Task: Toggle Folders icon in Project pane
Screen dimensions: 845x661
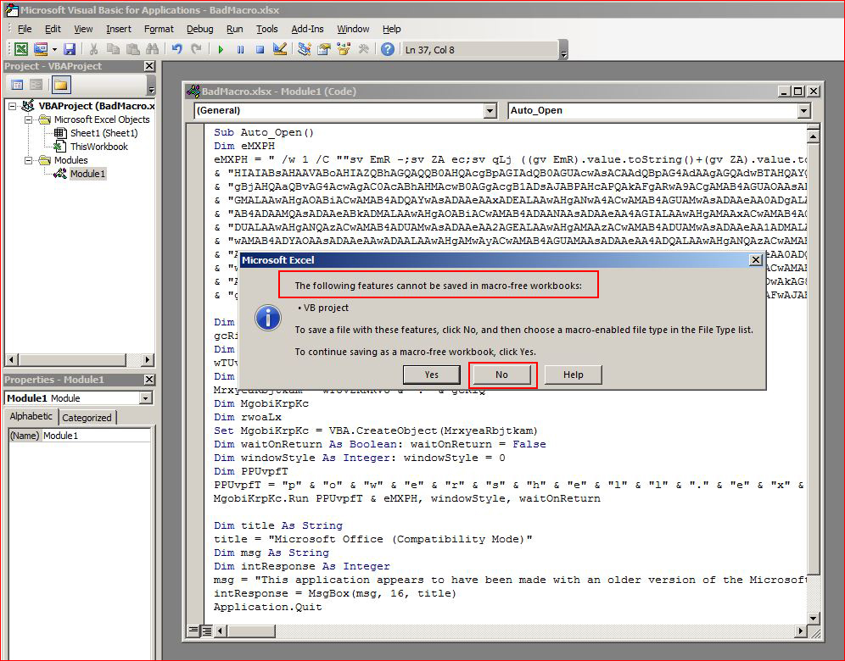Action: point(61,85)
